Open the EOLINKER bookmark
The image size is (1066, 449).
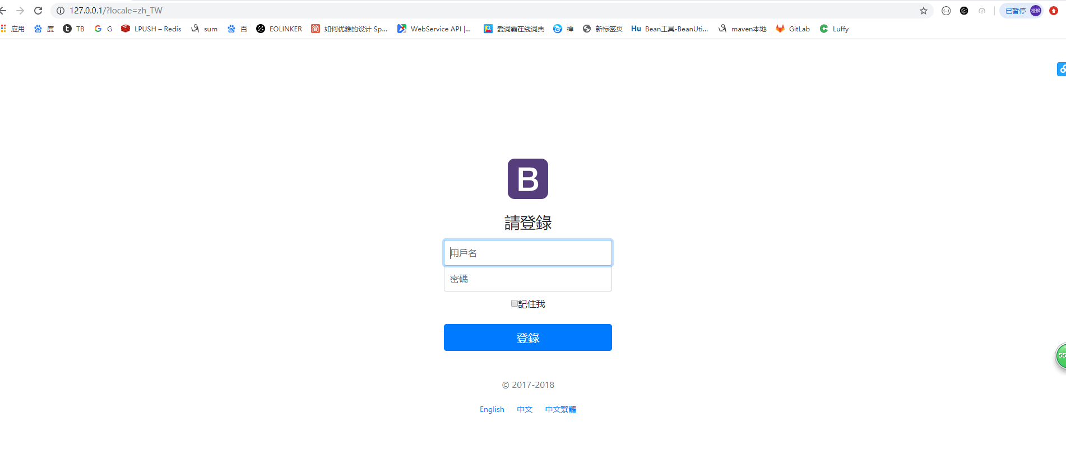[279, 29]
